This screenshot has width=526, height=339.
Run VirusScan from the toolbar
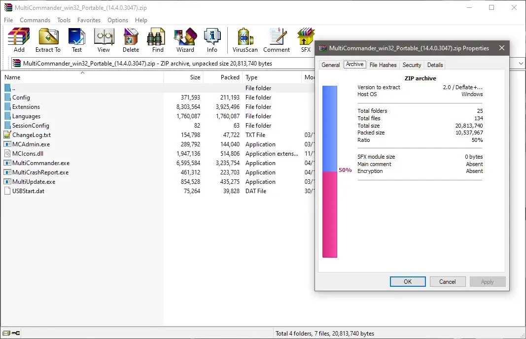[245, 36]
